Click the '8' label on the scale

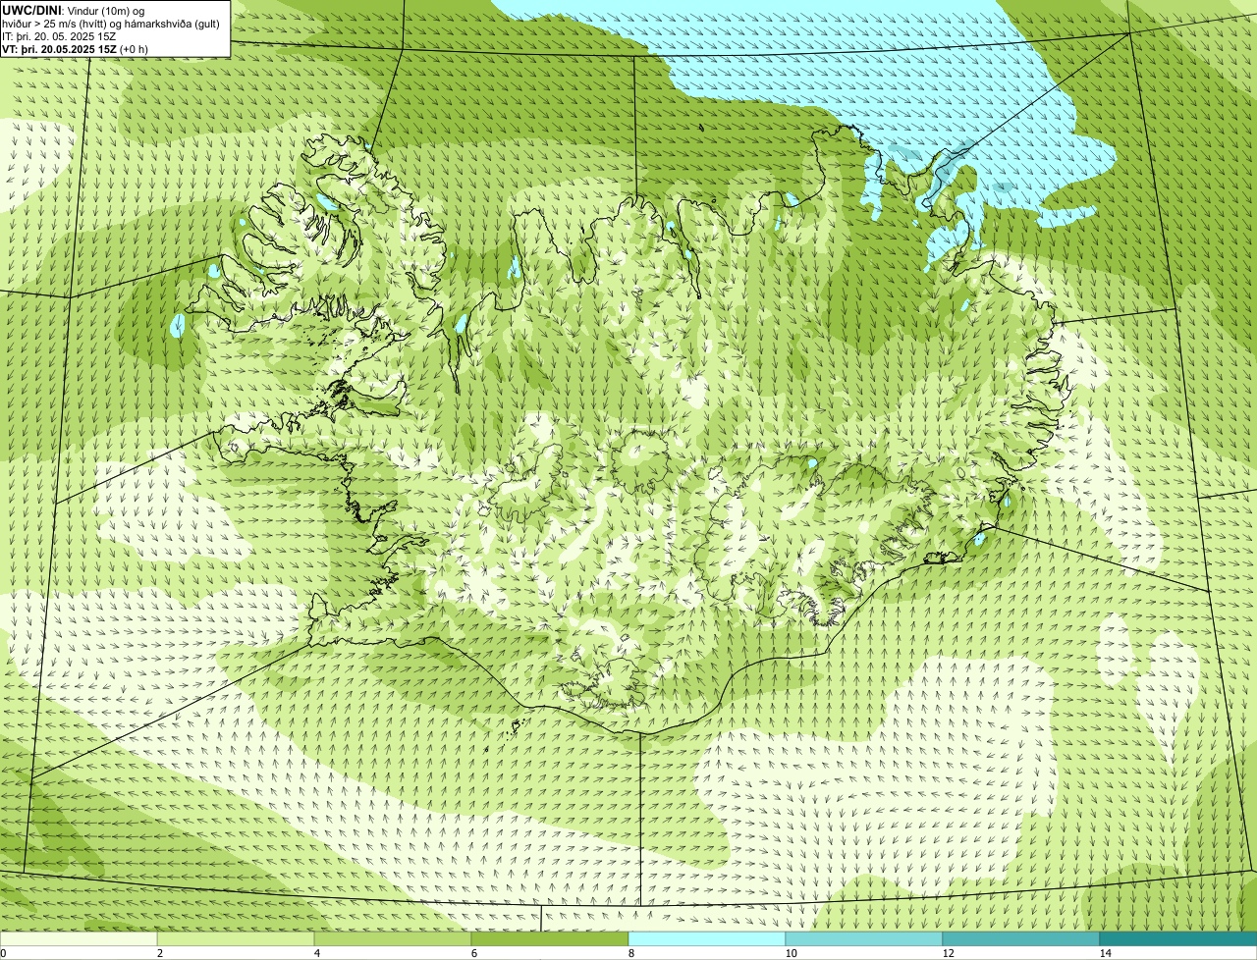(630, 953)
